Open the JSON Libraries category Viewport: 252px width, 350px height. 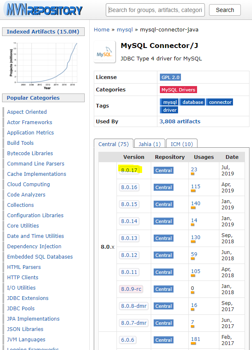pyautogui.click(x=25, y=329)
